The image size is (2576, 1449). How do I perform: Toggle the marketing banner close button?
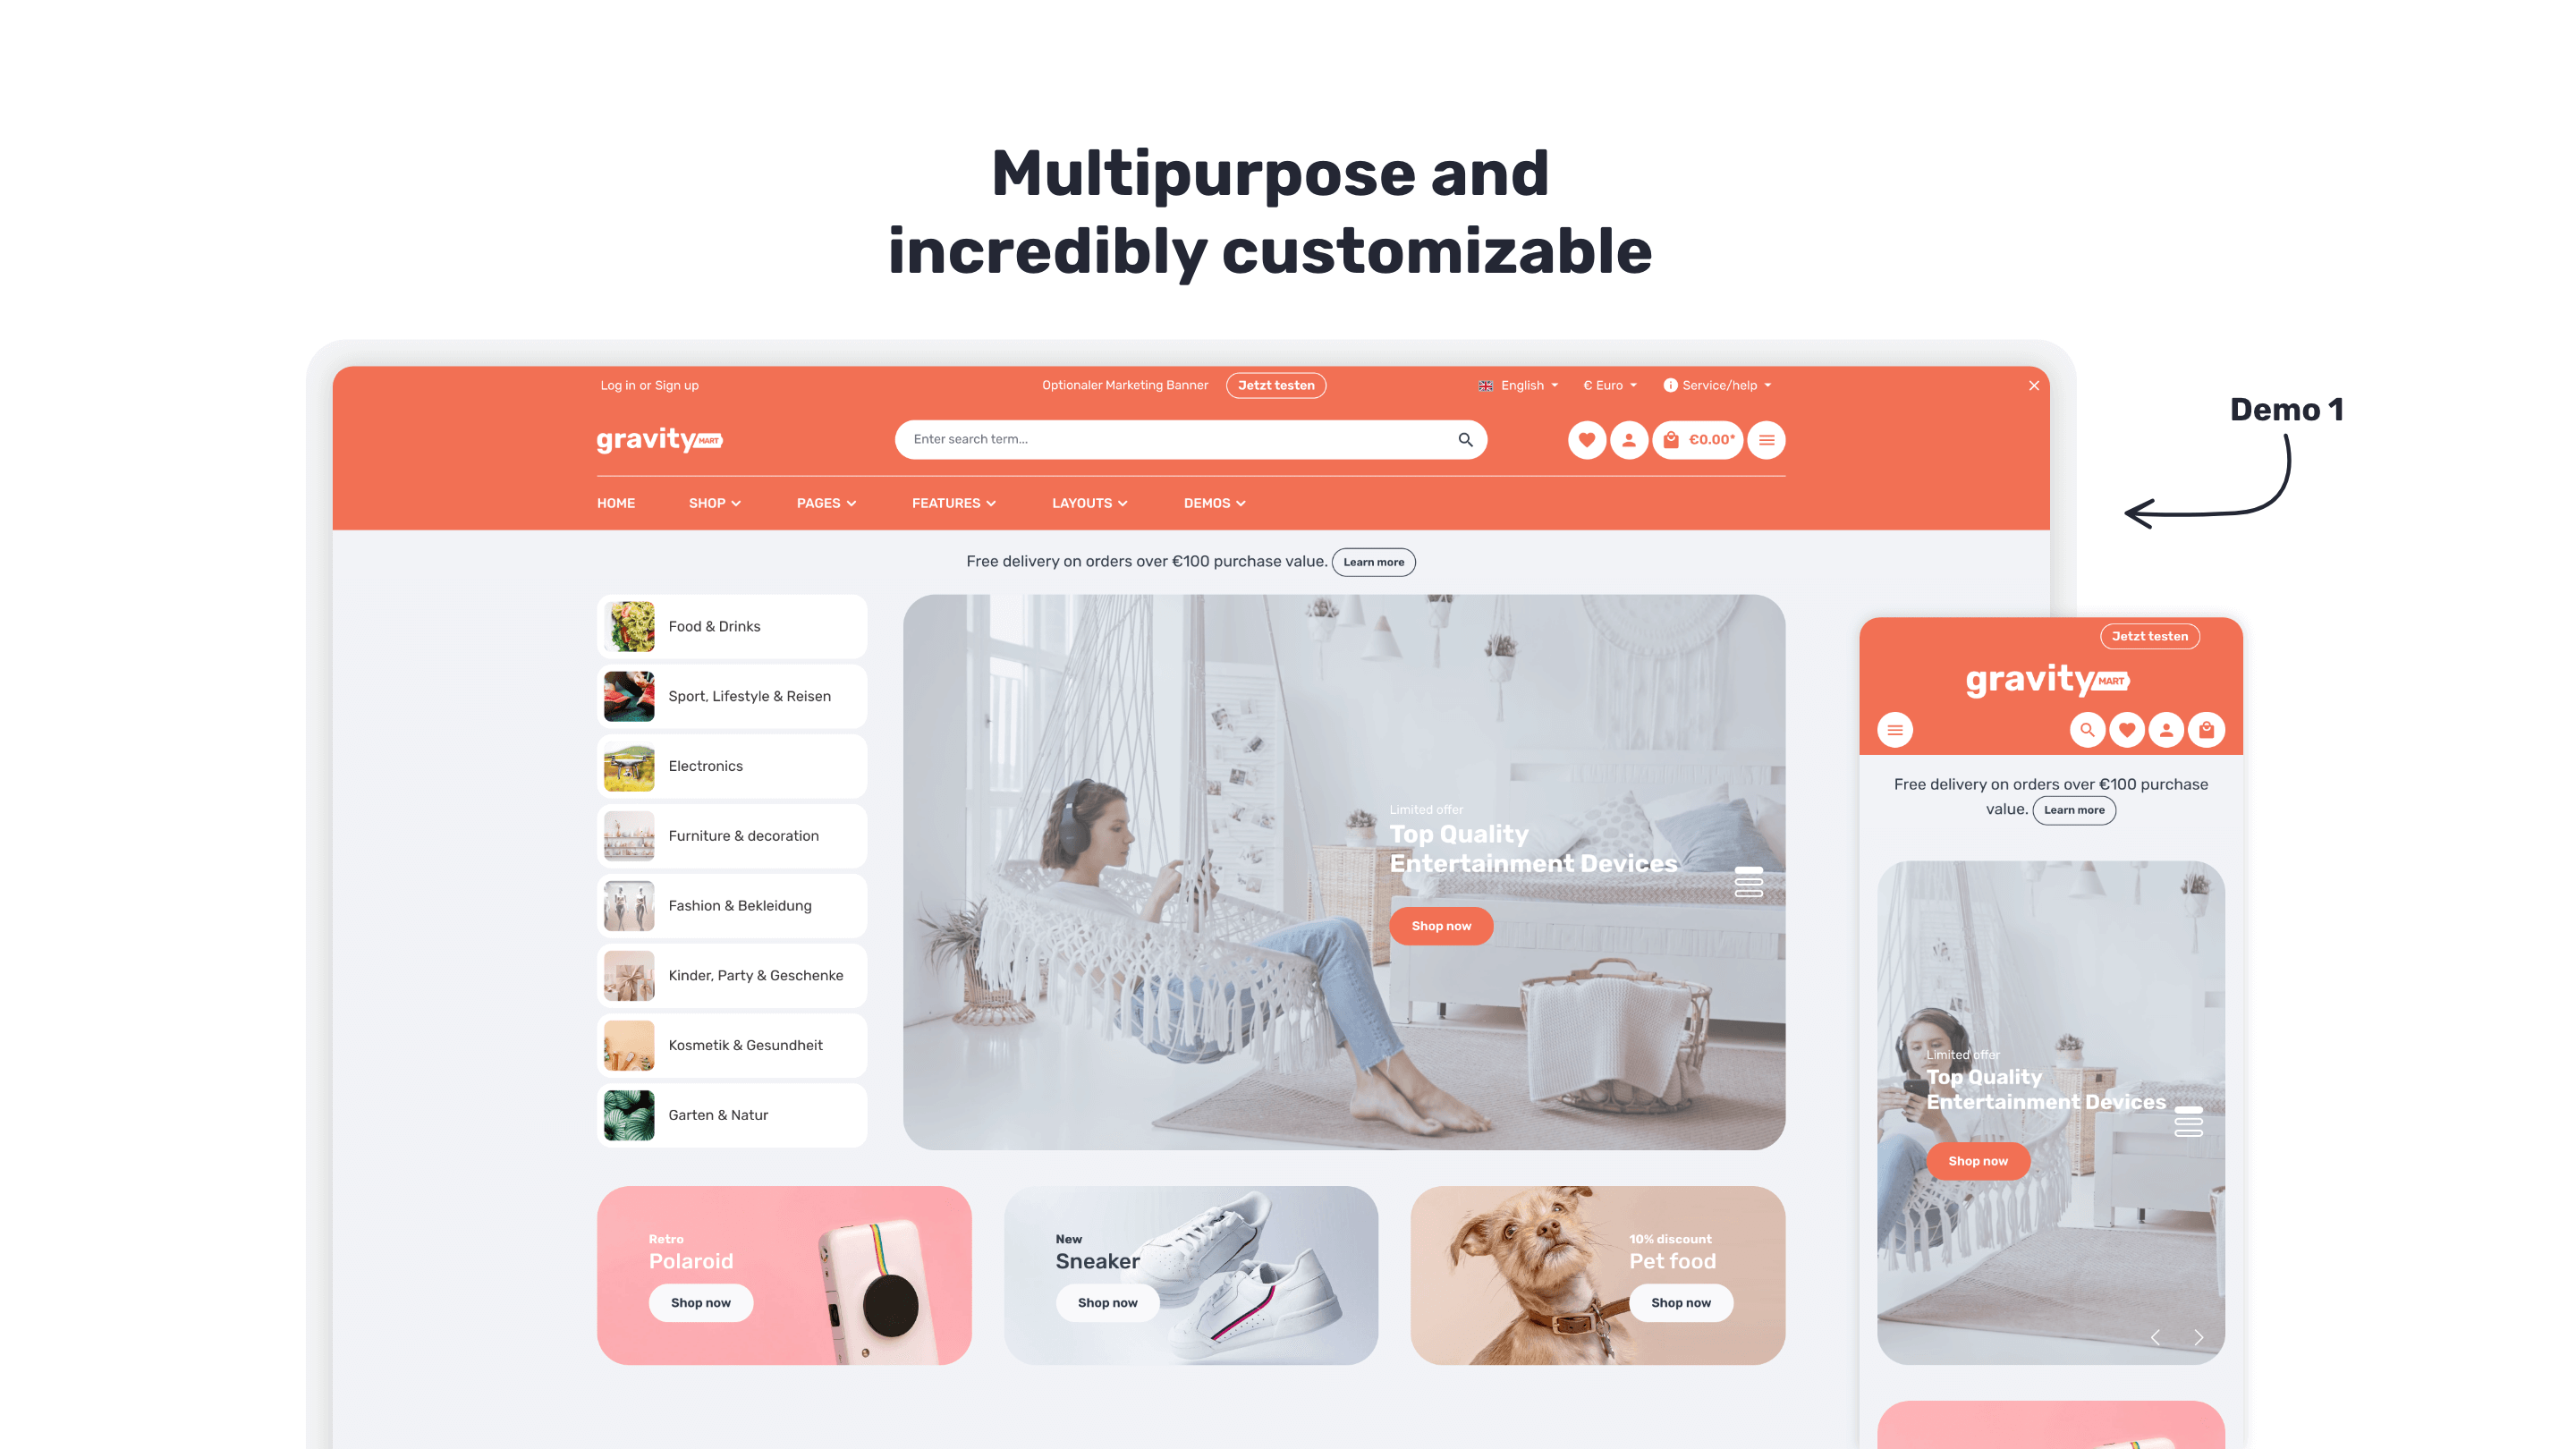2035,384
